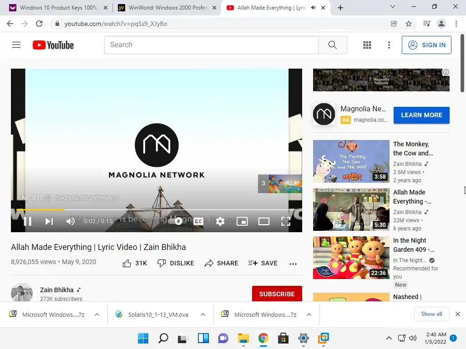Dislike the video
Screen dimensions: 466x349
(176, 263)
